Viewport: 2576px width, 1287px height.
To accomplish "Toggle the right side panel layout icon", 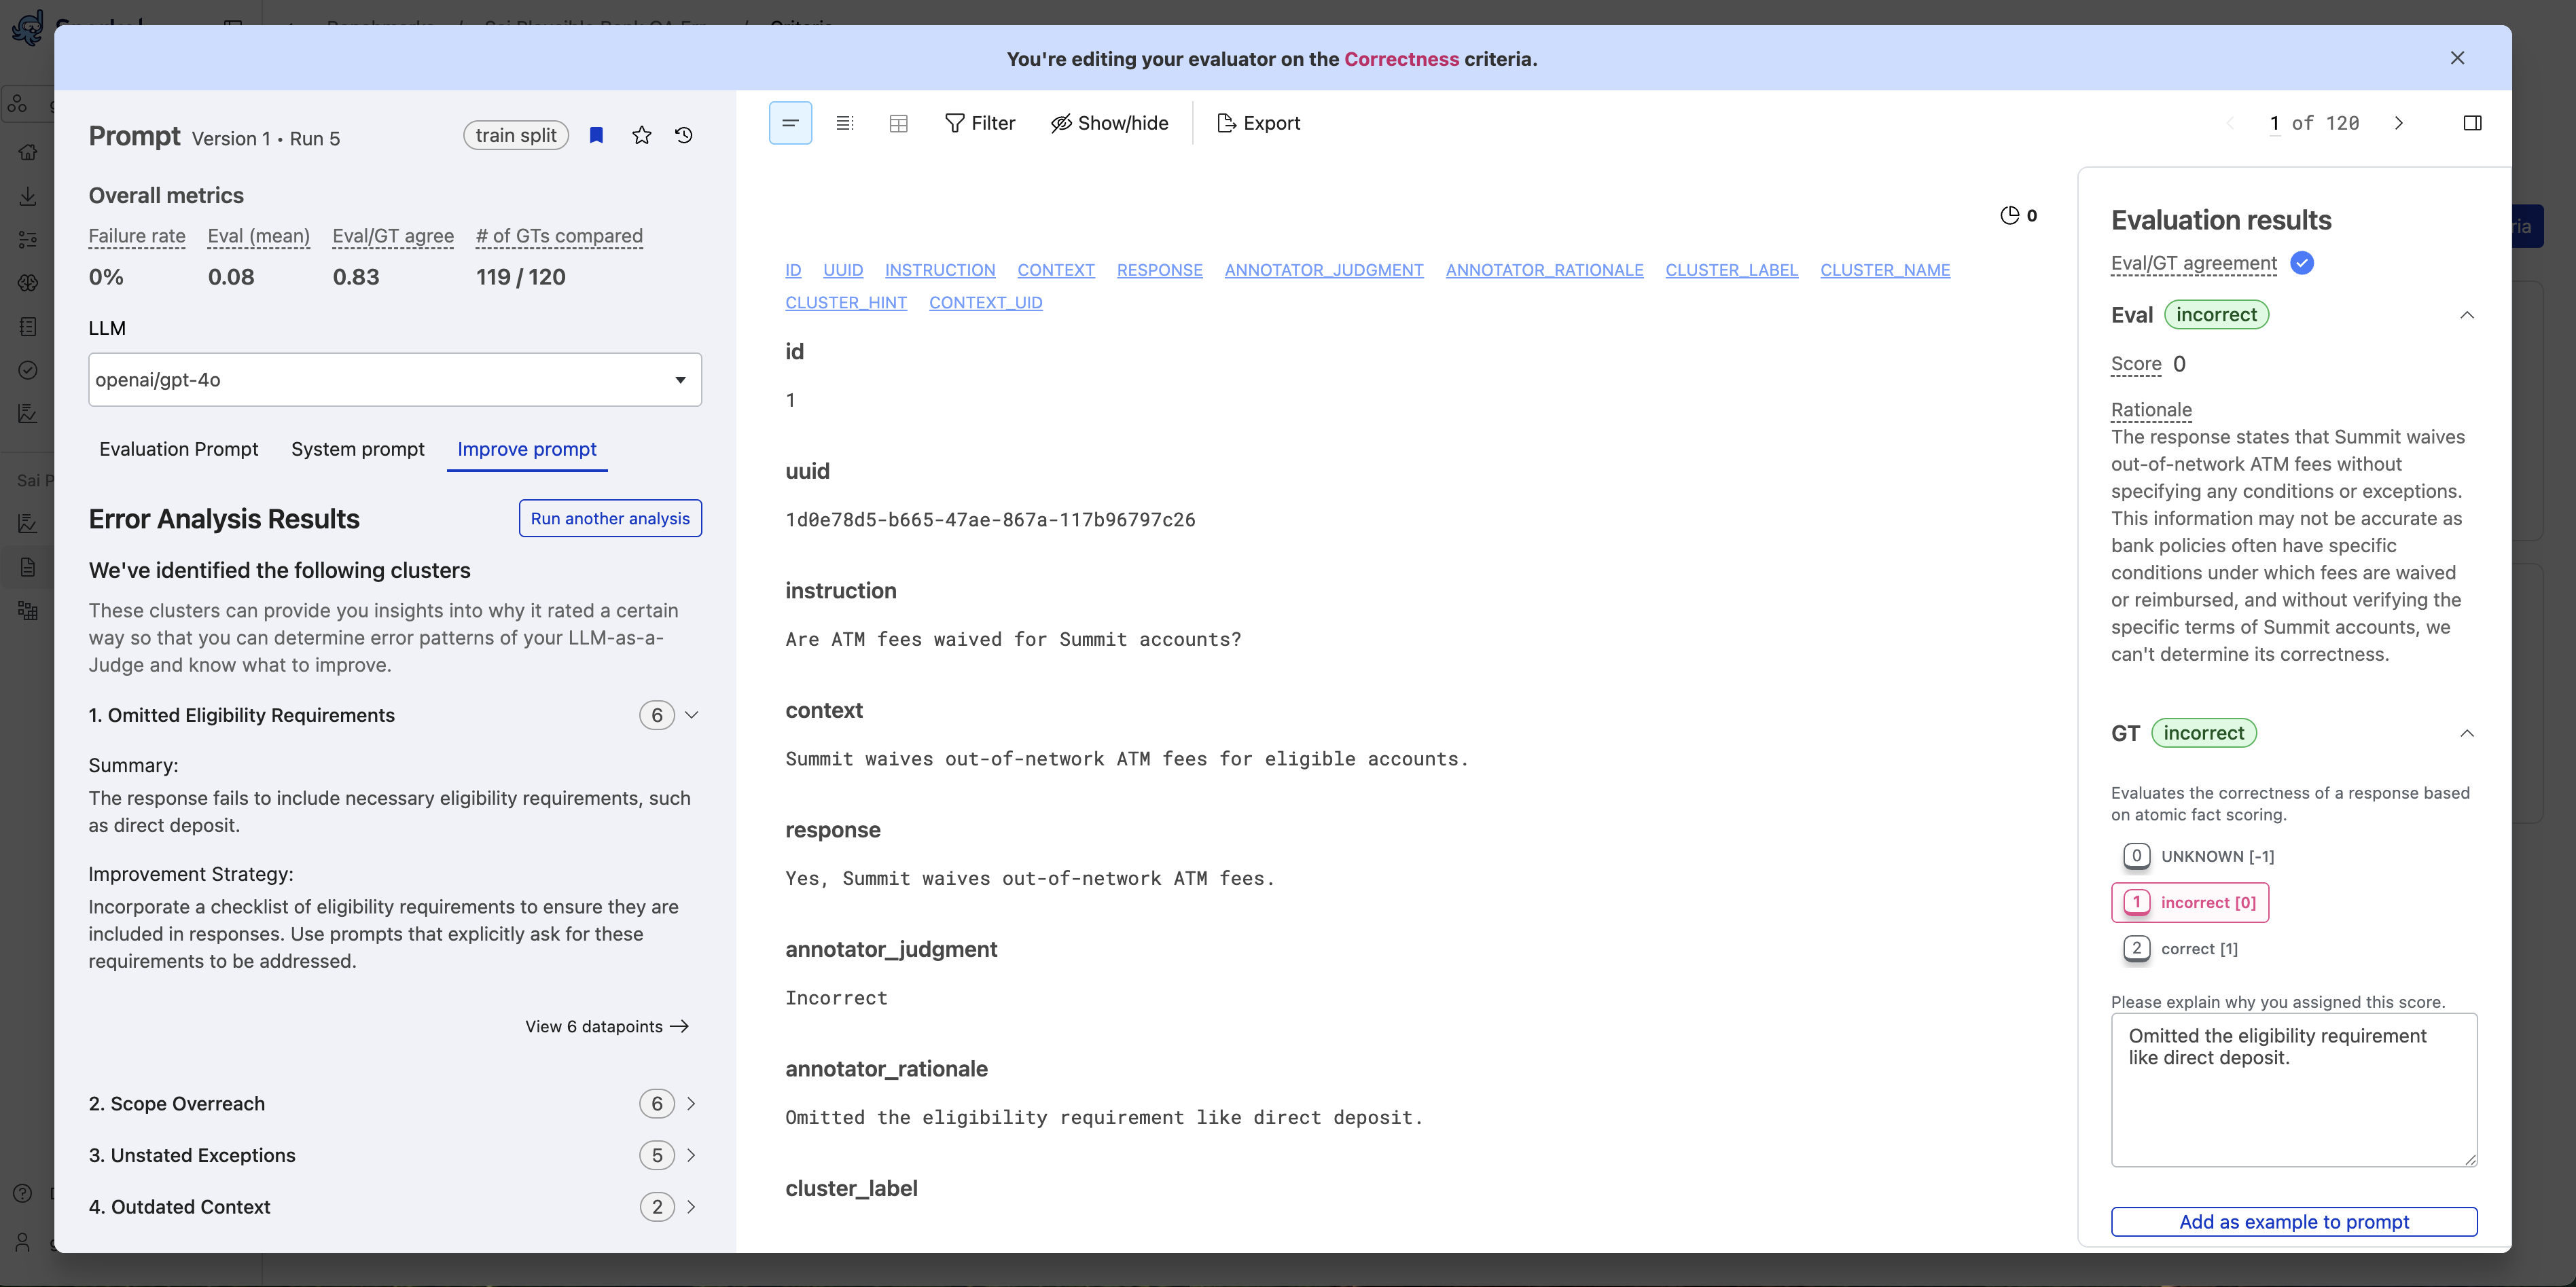I will (2472, 123).
